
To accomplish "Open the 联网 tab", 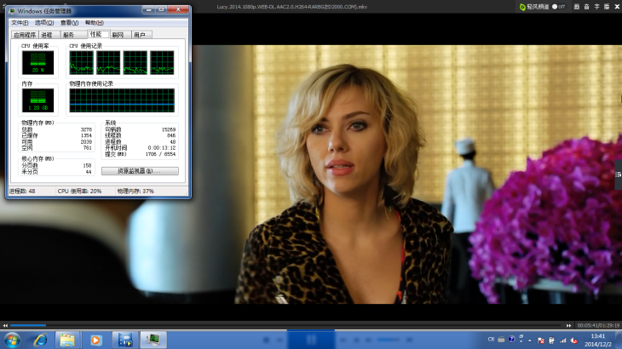I will pos(118,35).
